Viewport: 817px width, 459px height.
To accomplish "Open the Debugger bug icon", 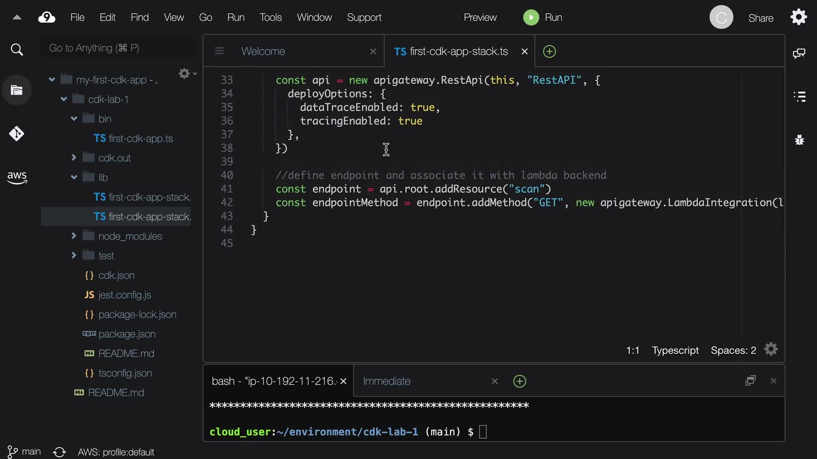I will click(800, 140).
